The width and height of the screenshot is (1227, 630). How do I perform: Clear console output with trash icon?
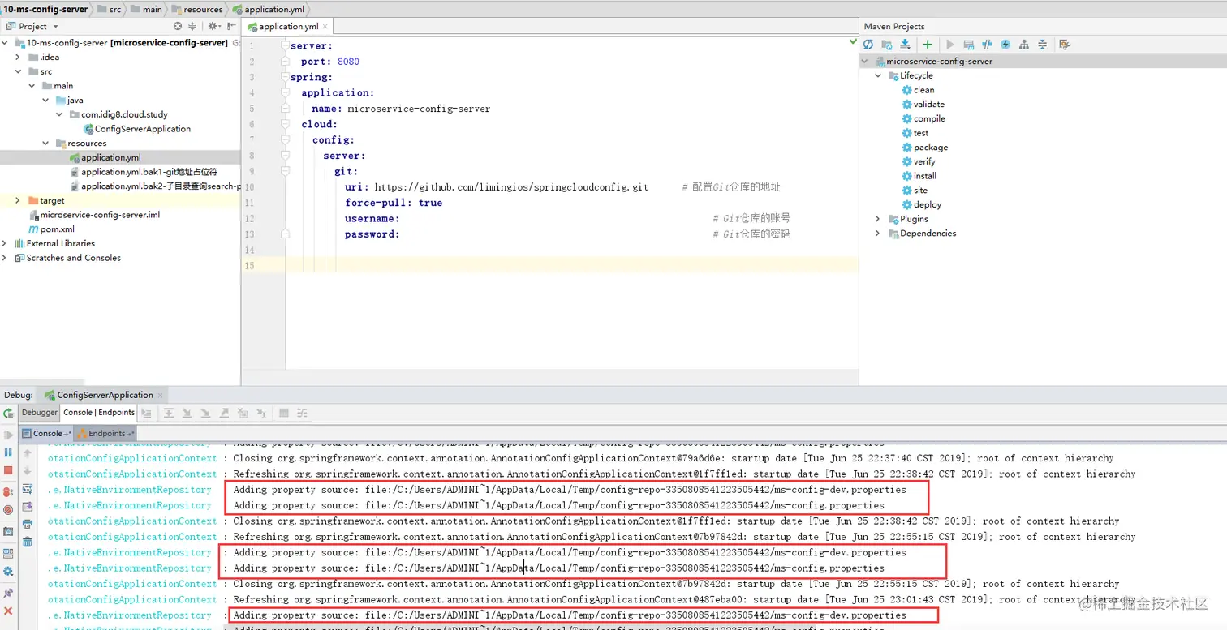point(28,542)
